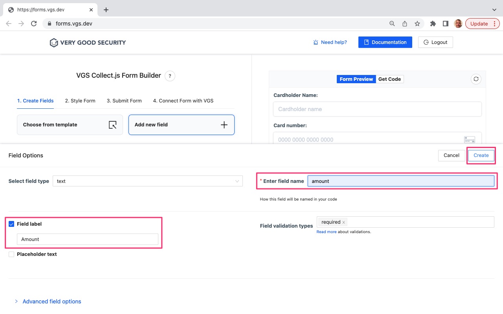Click the Logout button
This screenshot has height=314, width=503.
pyautogui.click(x=435, y=42)
